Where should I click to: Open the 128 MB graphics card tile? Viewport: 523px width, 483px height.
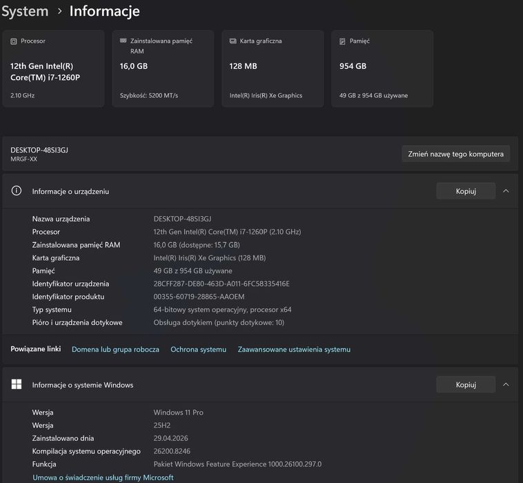click(273, 68)
